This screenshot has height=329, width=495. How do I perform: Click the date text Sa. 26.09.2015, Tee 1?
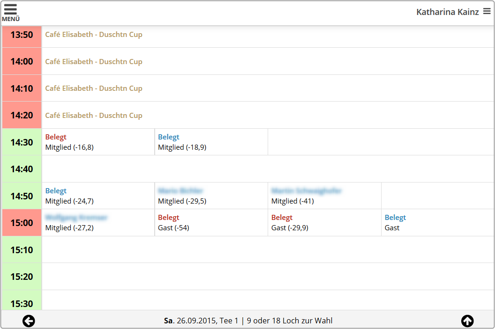coord(201,321)
